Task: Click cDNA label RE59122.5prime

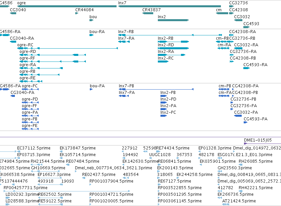Action: 55,201
